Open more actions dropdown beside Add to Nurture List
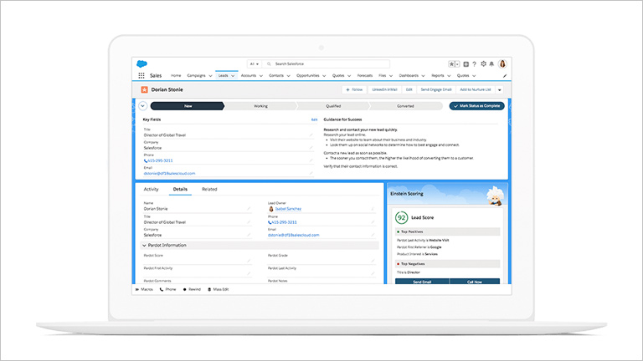Viewport: 643px width, 361px height. [500, 89]
